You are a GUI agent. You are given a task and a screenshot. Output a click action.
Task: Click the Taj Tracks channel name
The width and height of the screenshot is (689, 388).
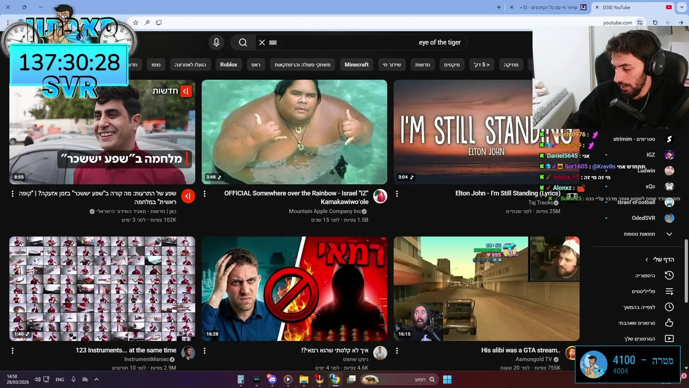point(541,203)
